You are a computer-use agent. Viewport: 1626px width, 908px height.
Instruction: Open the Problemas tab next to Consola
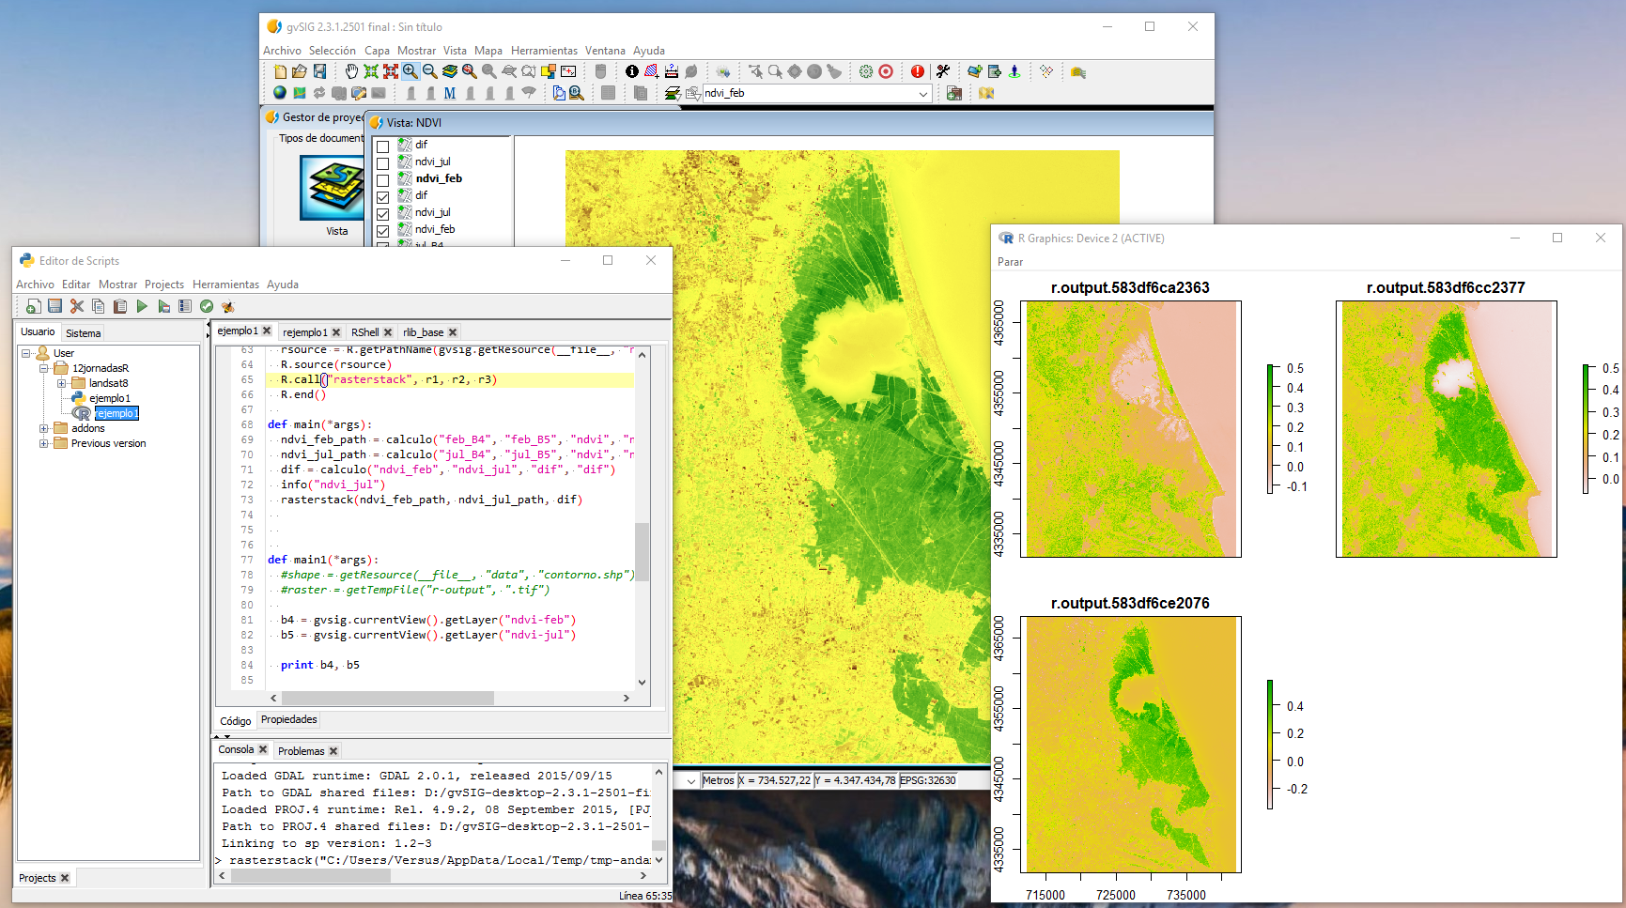coord(302,751)
